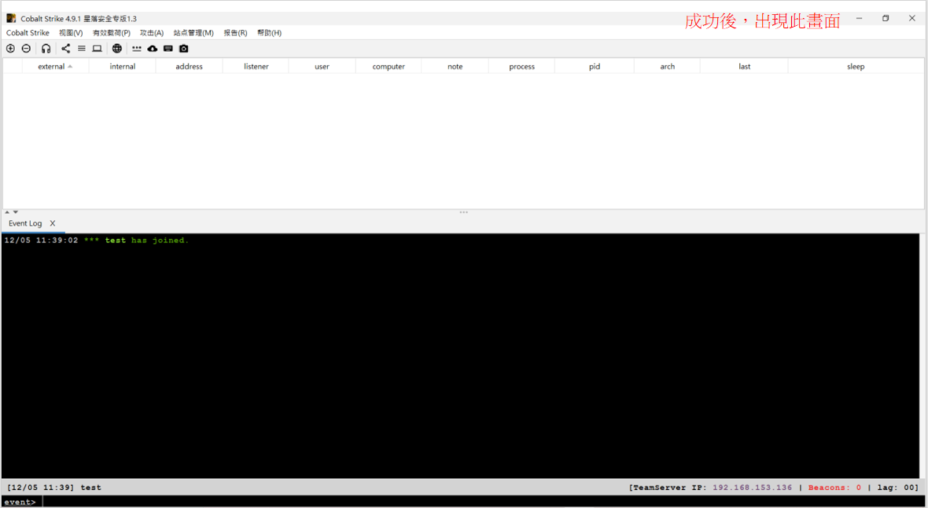Open the 有效载荷(P) menu
Viewport: 928px width, 508px height.
tap(111, 32)
